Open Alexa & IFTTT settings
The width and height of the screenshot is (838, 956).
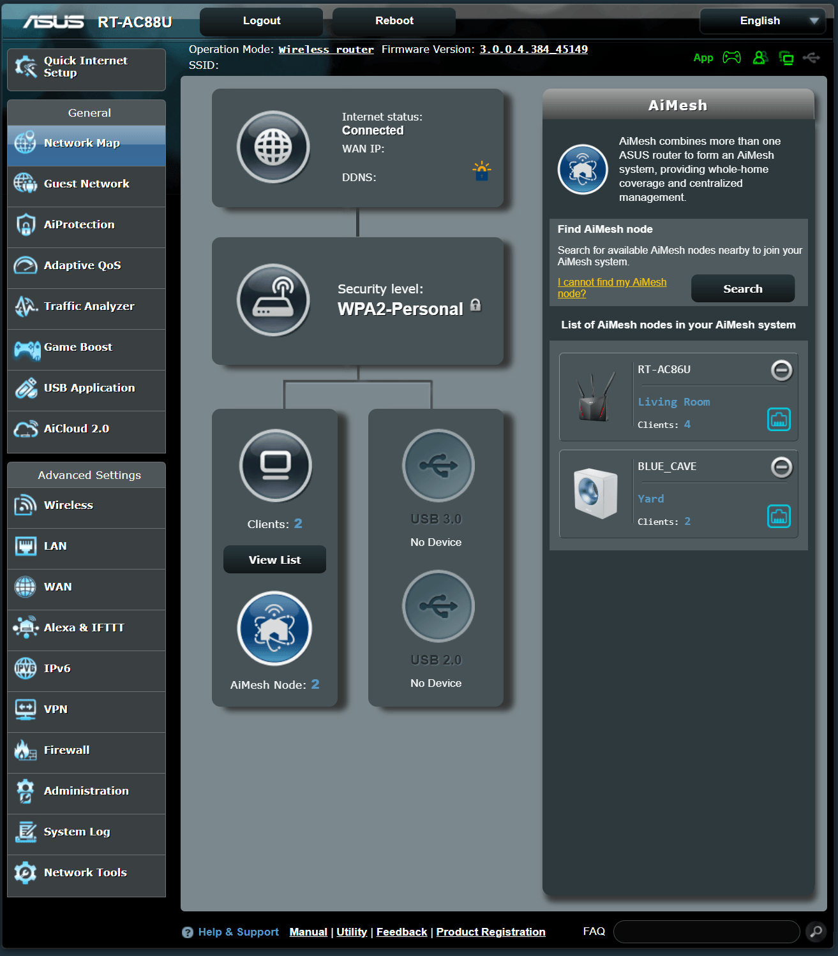[x=86, y=630]
